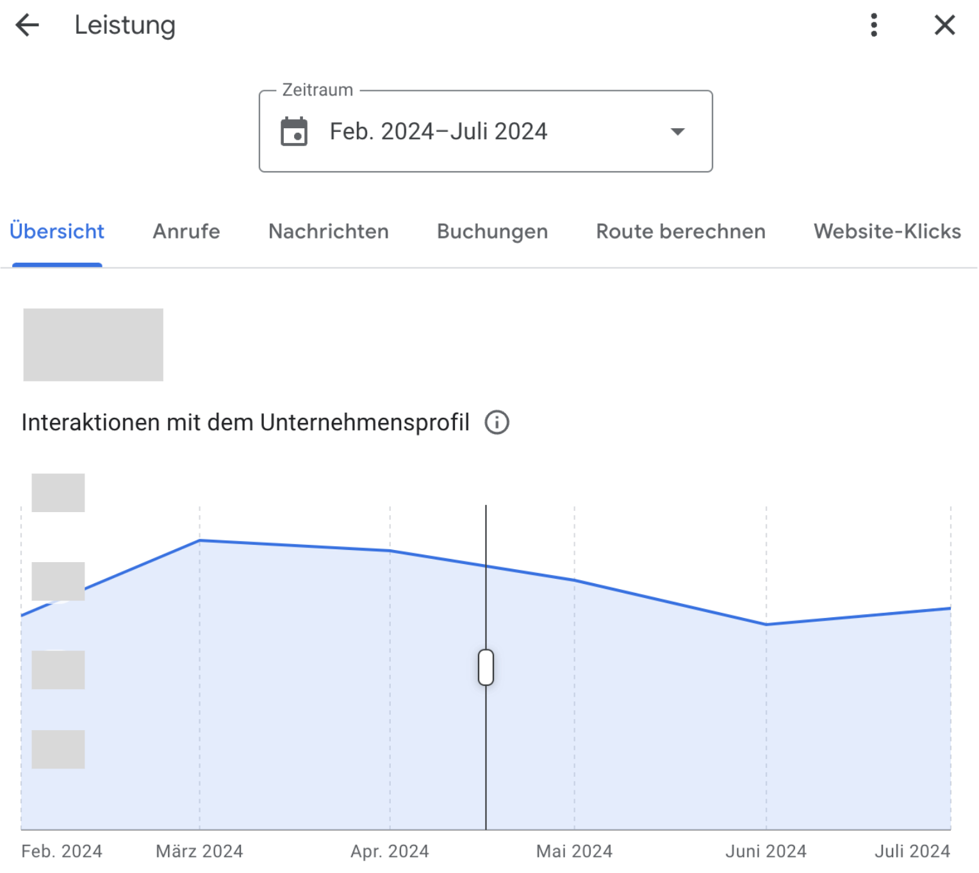Screen dimensions: 979x873
Task: Select the Übersicht tab
Action: pyautogui.click(x=57, y=231)
